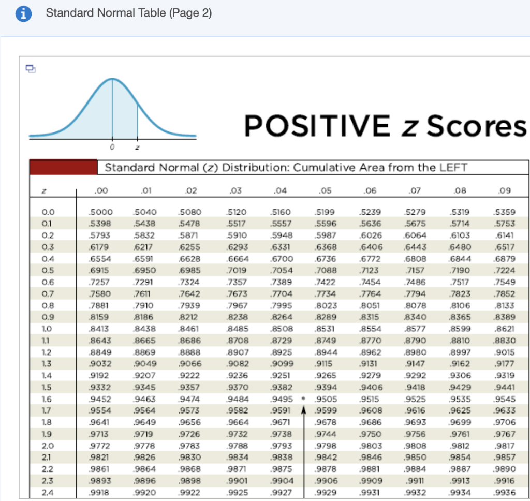
Task: Select the cell value .7019
Action: [x=236, y=271]
